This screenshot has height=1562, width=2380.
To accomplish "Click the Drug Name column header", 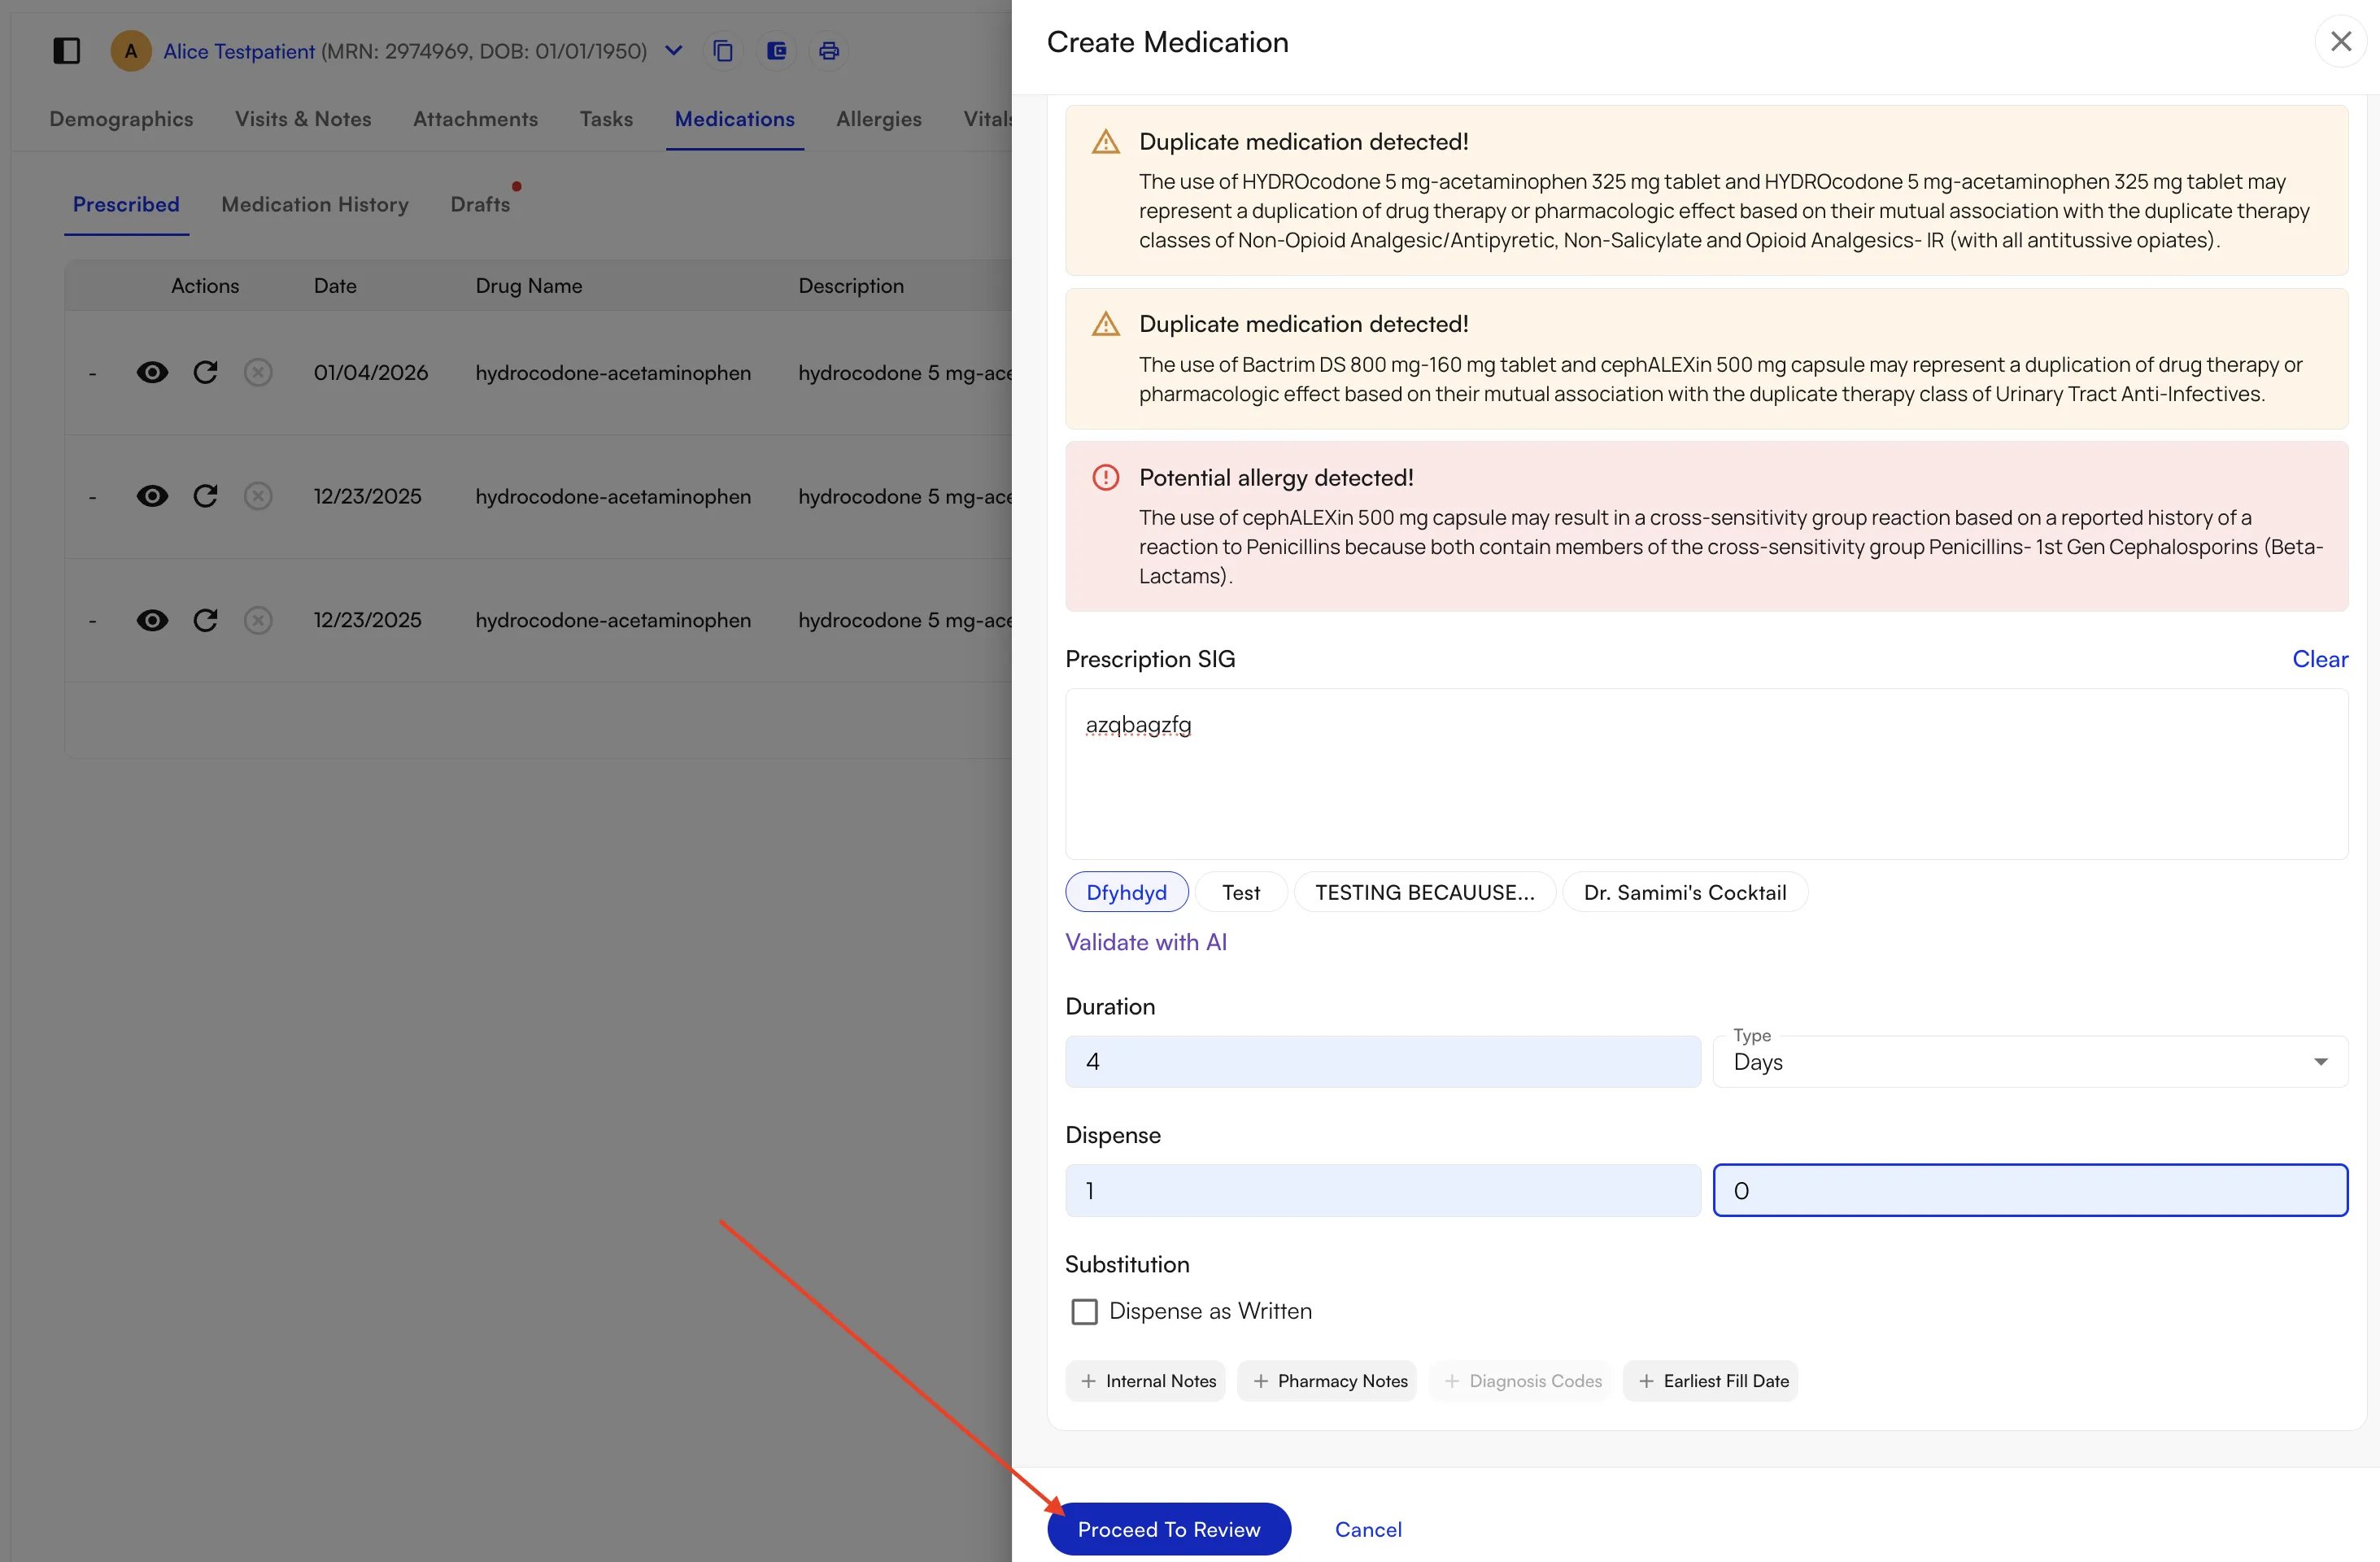I will click(529, 286).
